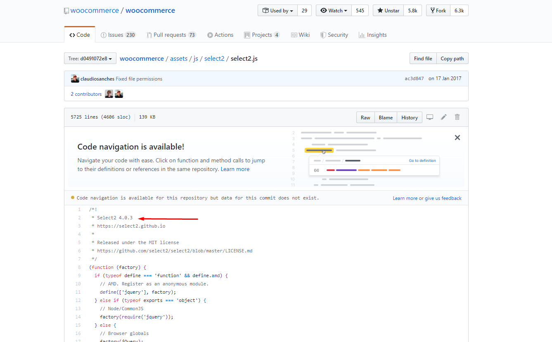The height and width of the screenshot is (342, 552).
Task: Expand the Tree: d0491072e8 branch selector
Action: (x=90, y=58)
